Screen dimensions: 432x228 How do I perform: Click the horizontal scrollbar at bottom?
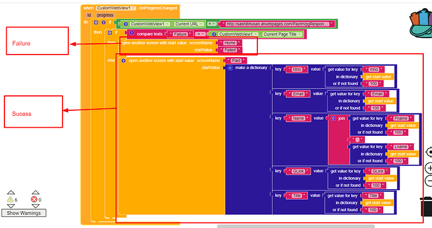[x=296, y=226]
